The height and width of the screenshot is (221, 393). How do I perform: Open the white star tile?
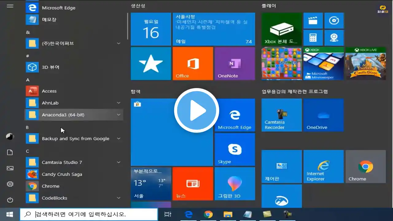click(x=151, y=63)
